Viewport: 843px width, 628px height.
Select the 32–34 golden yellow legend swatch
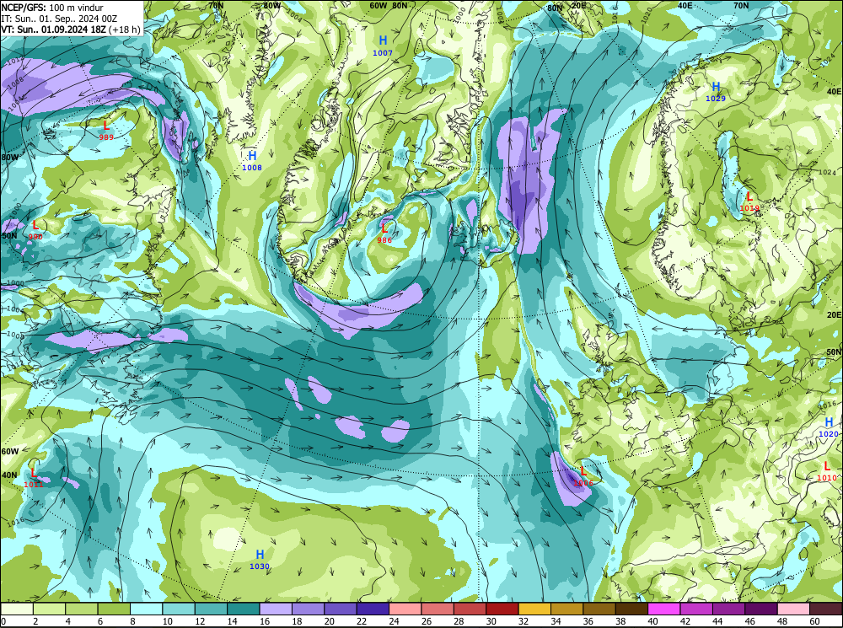click(534, 609)
